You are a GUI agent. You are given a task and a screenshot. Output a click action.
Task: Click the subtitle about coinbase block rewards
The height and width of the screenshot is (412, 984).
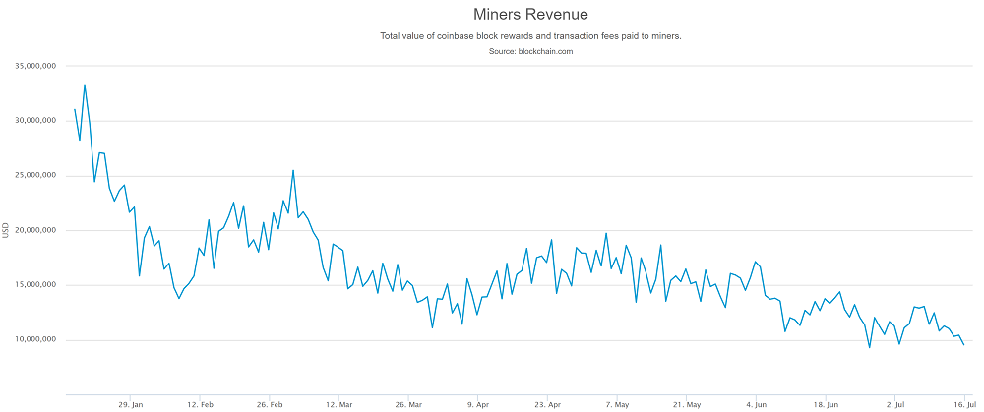531,36
